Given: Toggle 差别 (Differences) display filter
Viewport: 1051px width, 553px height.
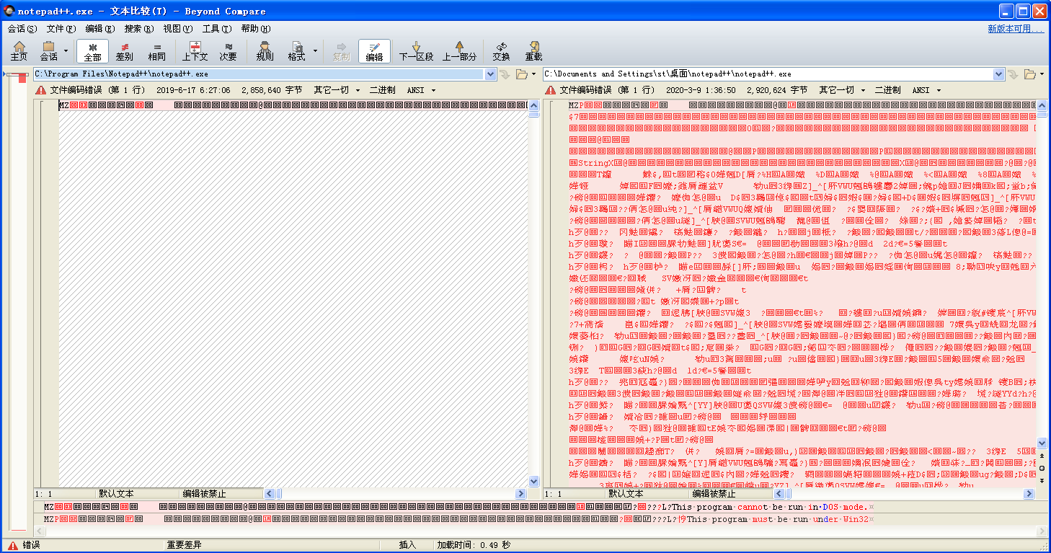Looking at the screenshot, I should (x=124, y=50).
